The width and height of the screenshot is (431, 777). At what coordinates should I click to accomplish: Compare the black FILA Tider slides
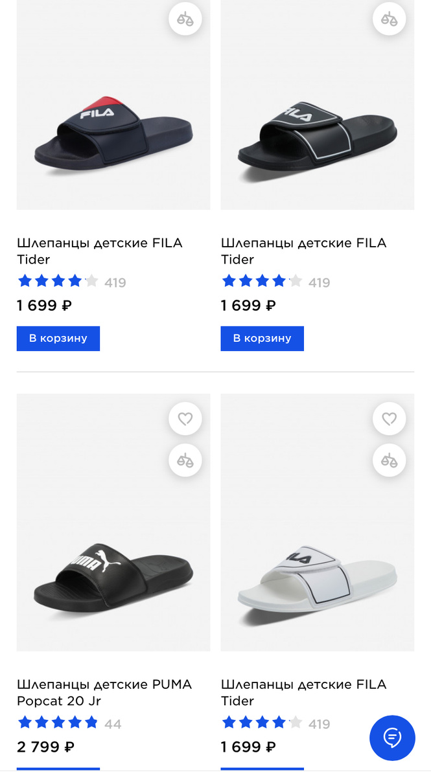pyautogui.click(x=390, y=19)
